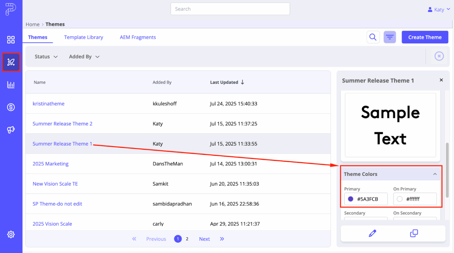Open the Summer Release Theme 2 link

click(62, 124)
